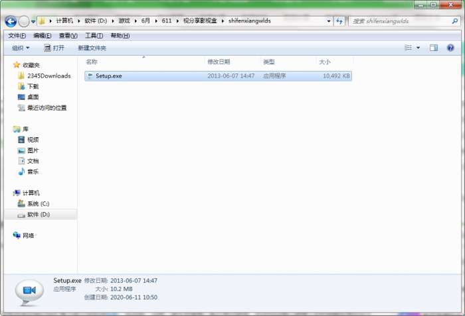Screen dimensions: 465x316
Task: Open the more view options dropdown arrow
Action: tap(418, 48)
